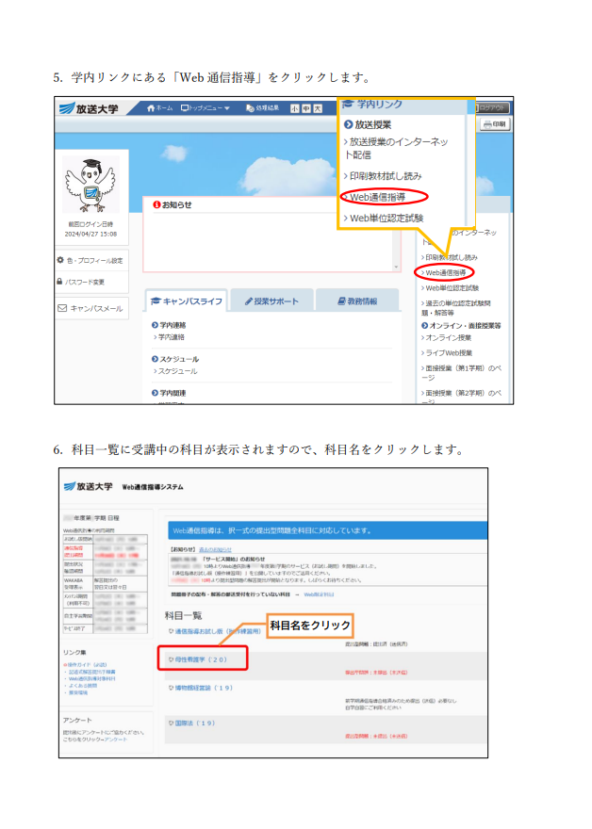Open 記述式解答欄の下書き link
The width and height of the screenshot is (592, 829).
click(x=91, y=672)
